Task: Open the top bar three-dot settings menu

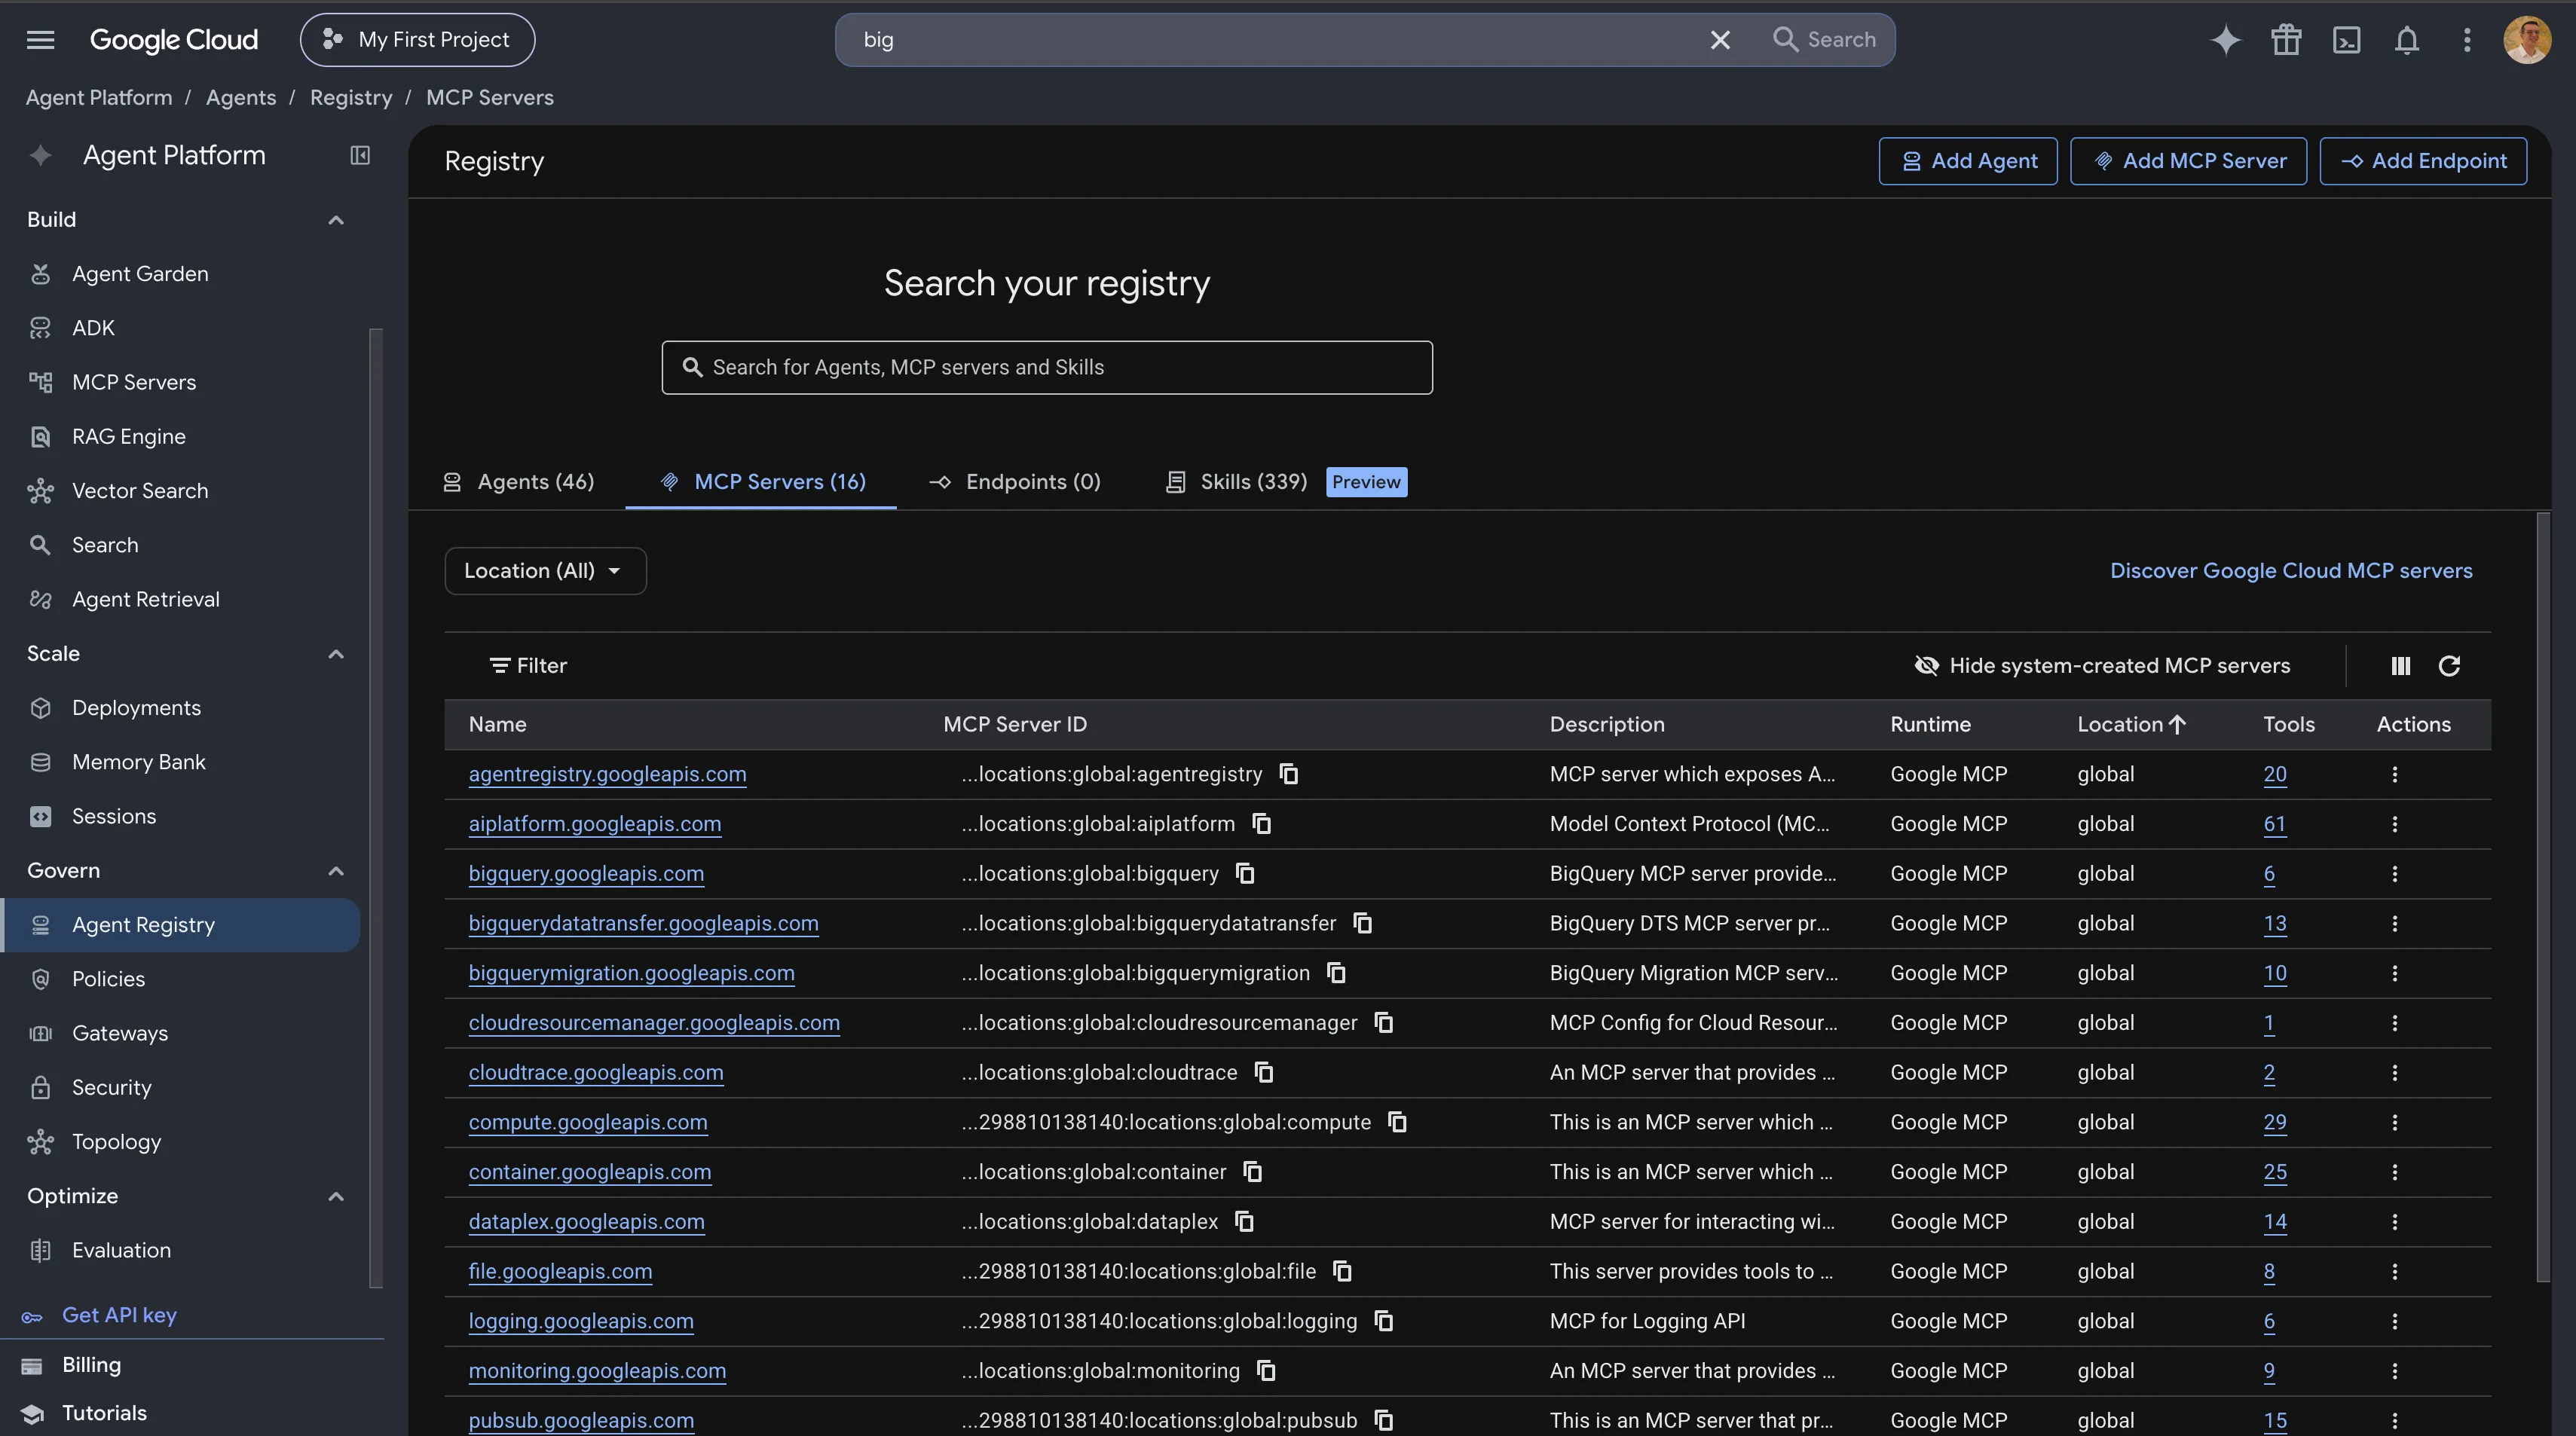Action: [2467, 40]
